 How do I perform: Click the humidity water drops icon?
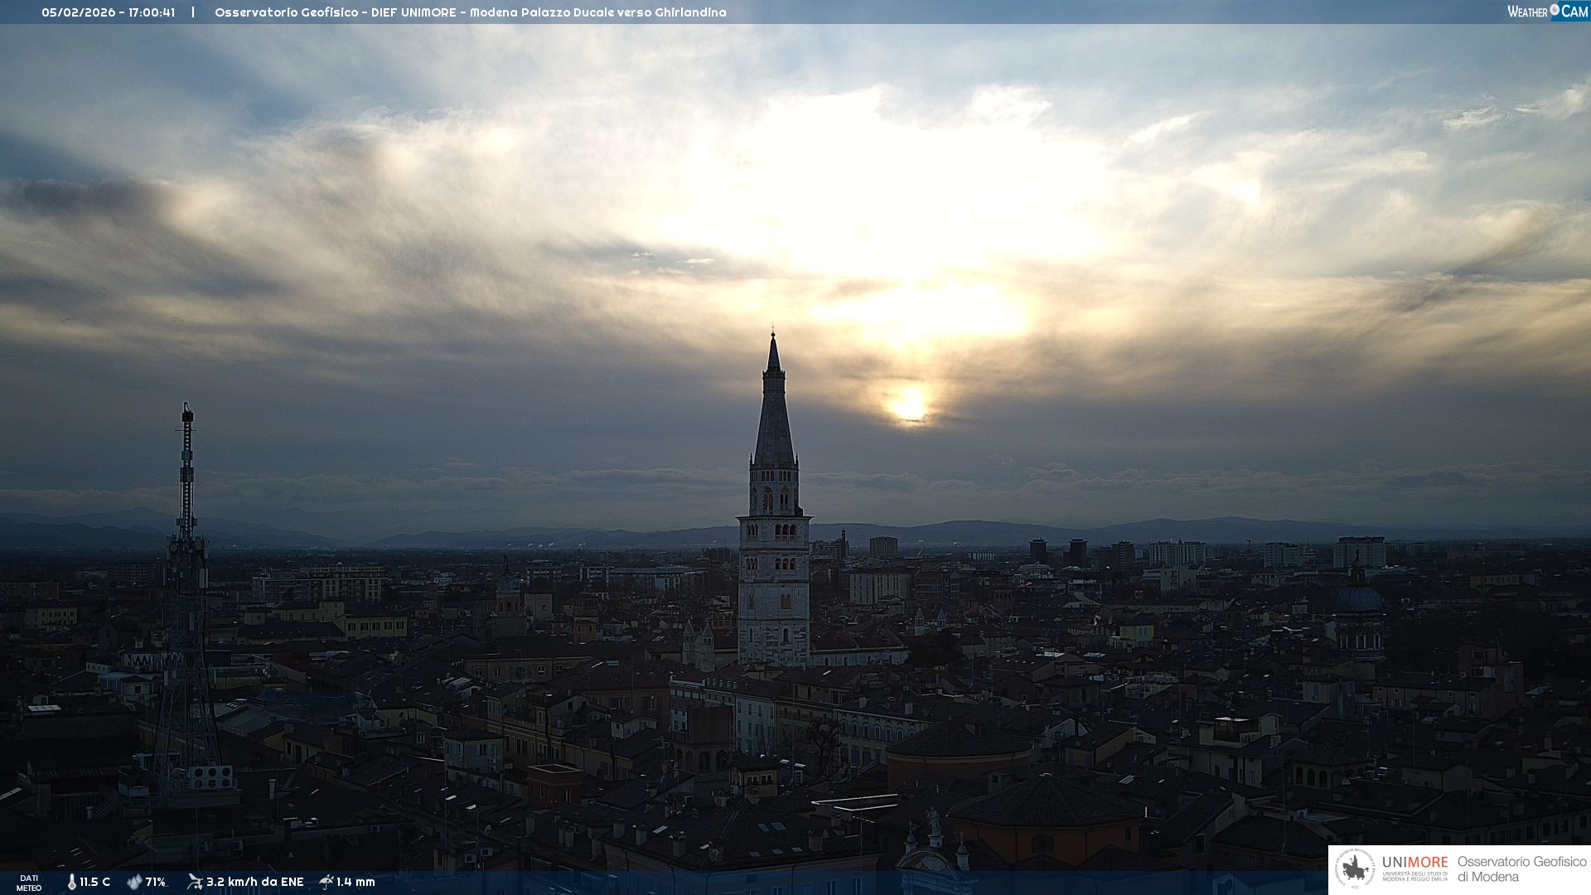coord(134,882)
